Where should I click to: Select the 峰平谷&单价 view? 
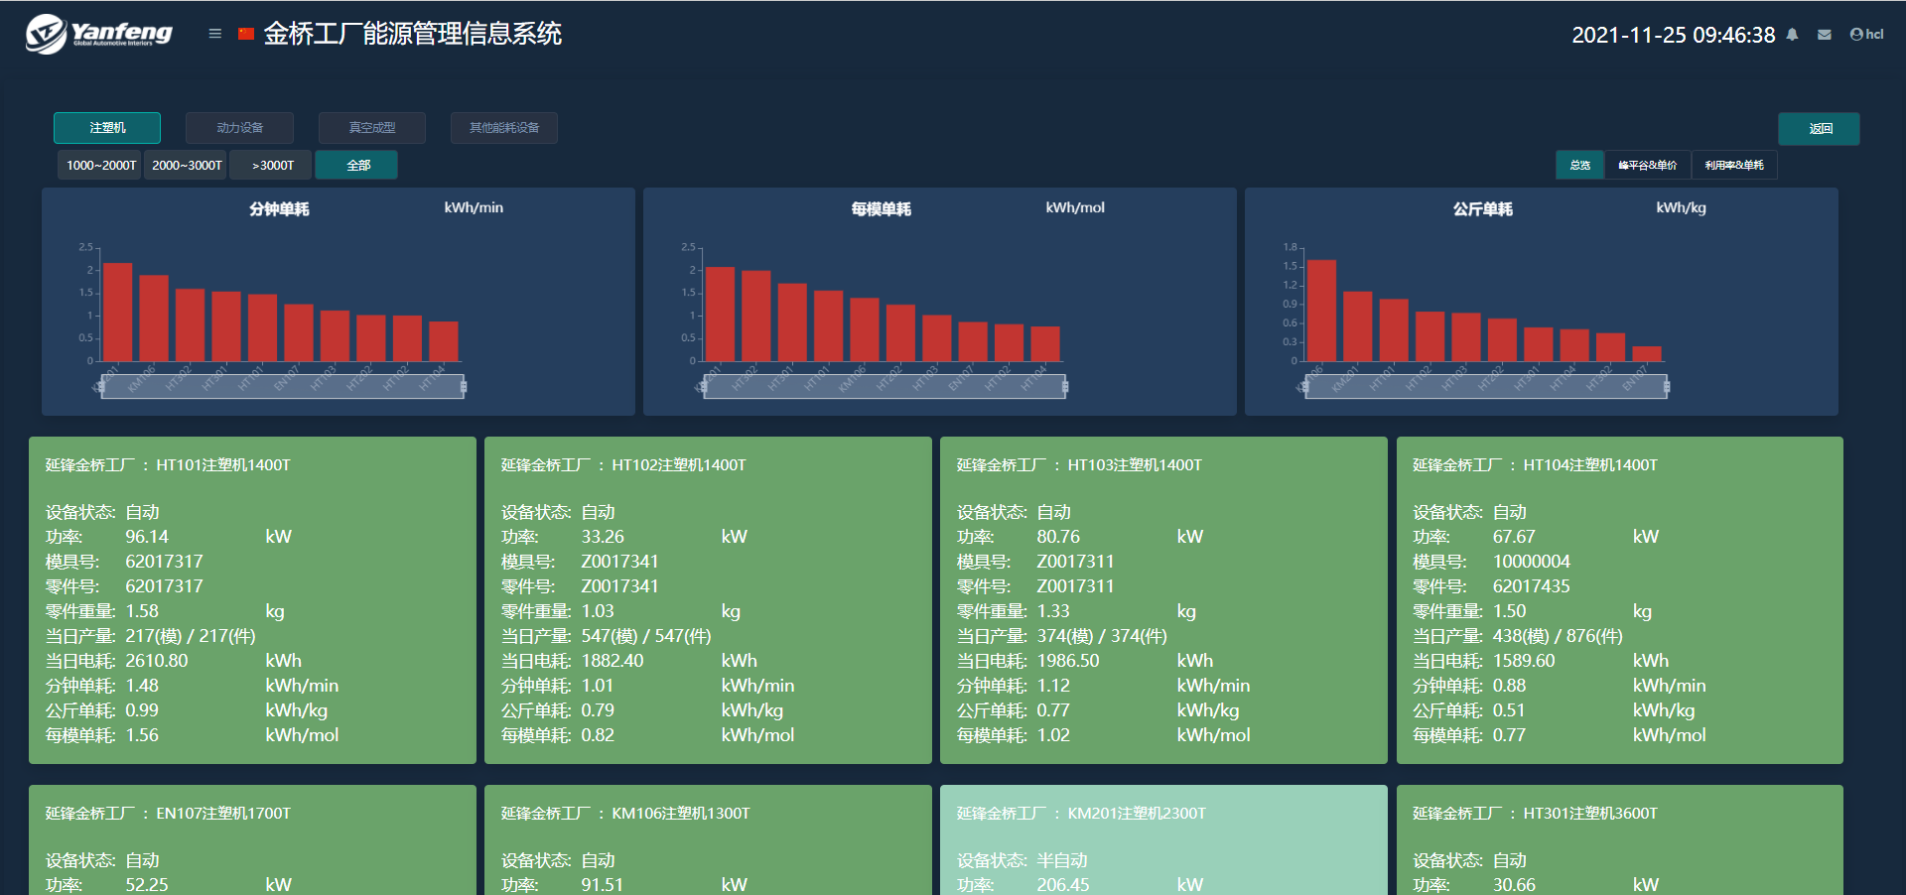(x=1647, y=166)
